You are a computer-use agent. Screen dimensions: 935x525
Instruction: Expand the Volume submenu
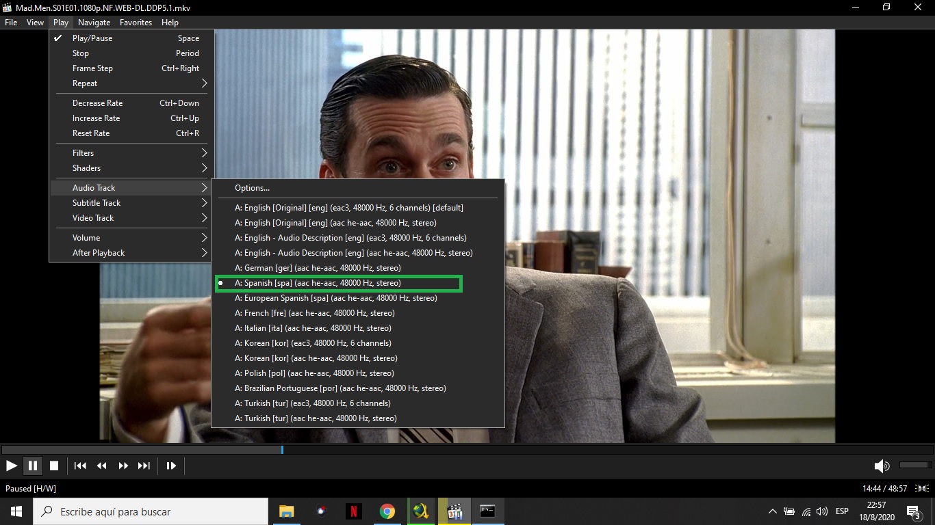(131, 238)
